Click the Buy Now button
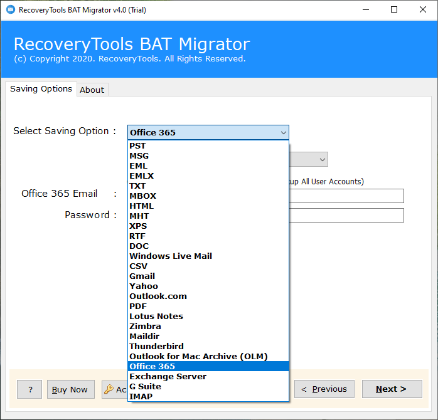The height and width of the screenshot is (420, 438). coord(71,389)
